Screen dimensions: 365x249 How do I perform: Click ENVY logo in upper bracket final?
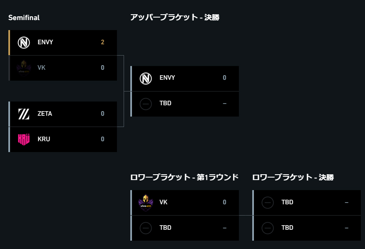pos(146,78)
